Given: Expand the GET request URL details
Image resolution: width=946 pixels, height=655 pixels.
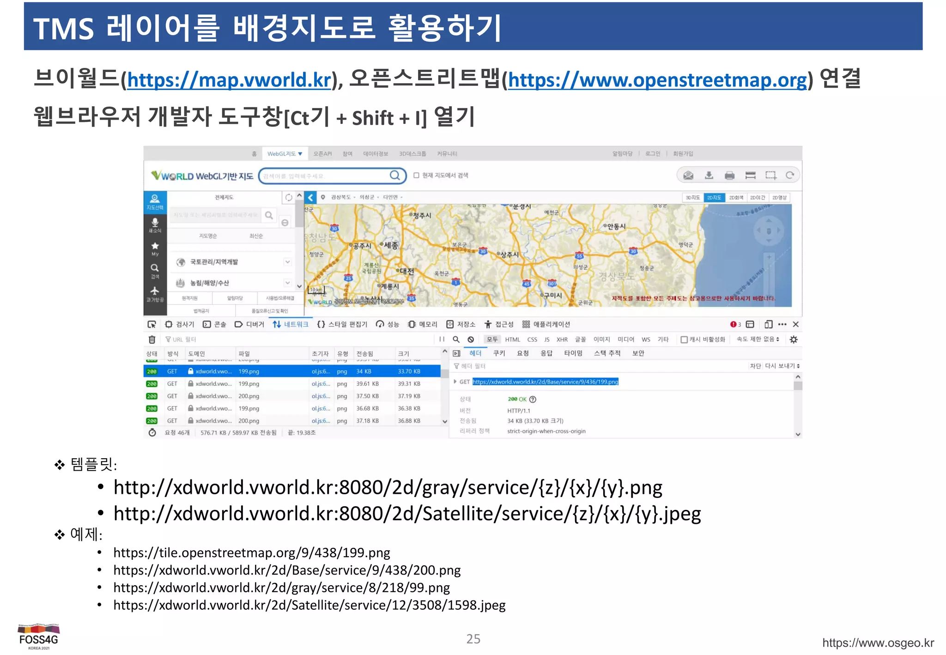Looking at the screenshot, I should click(x=455, y=382).
